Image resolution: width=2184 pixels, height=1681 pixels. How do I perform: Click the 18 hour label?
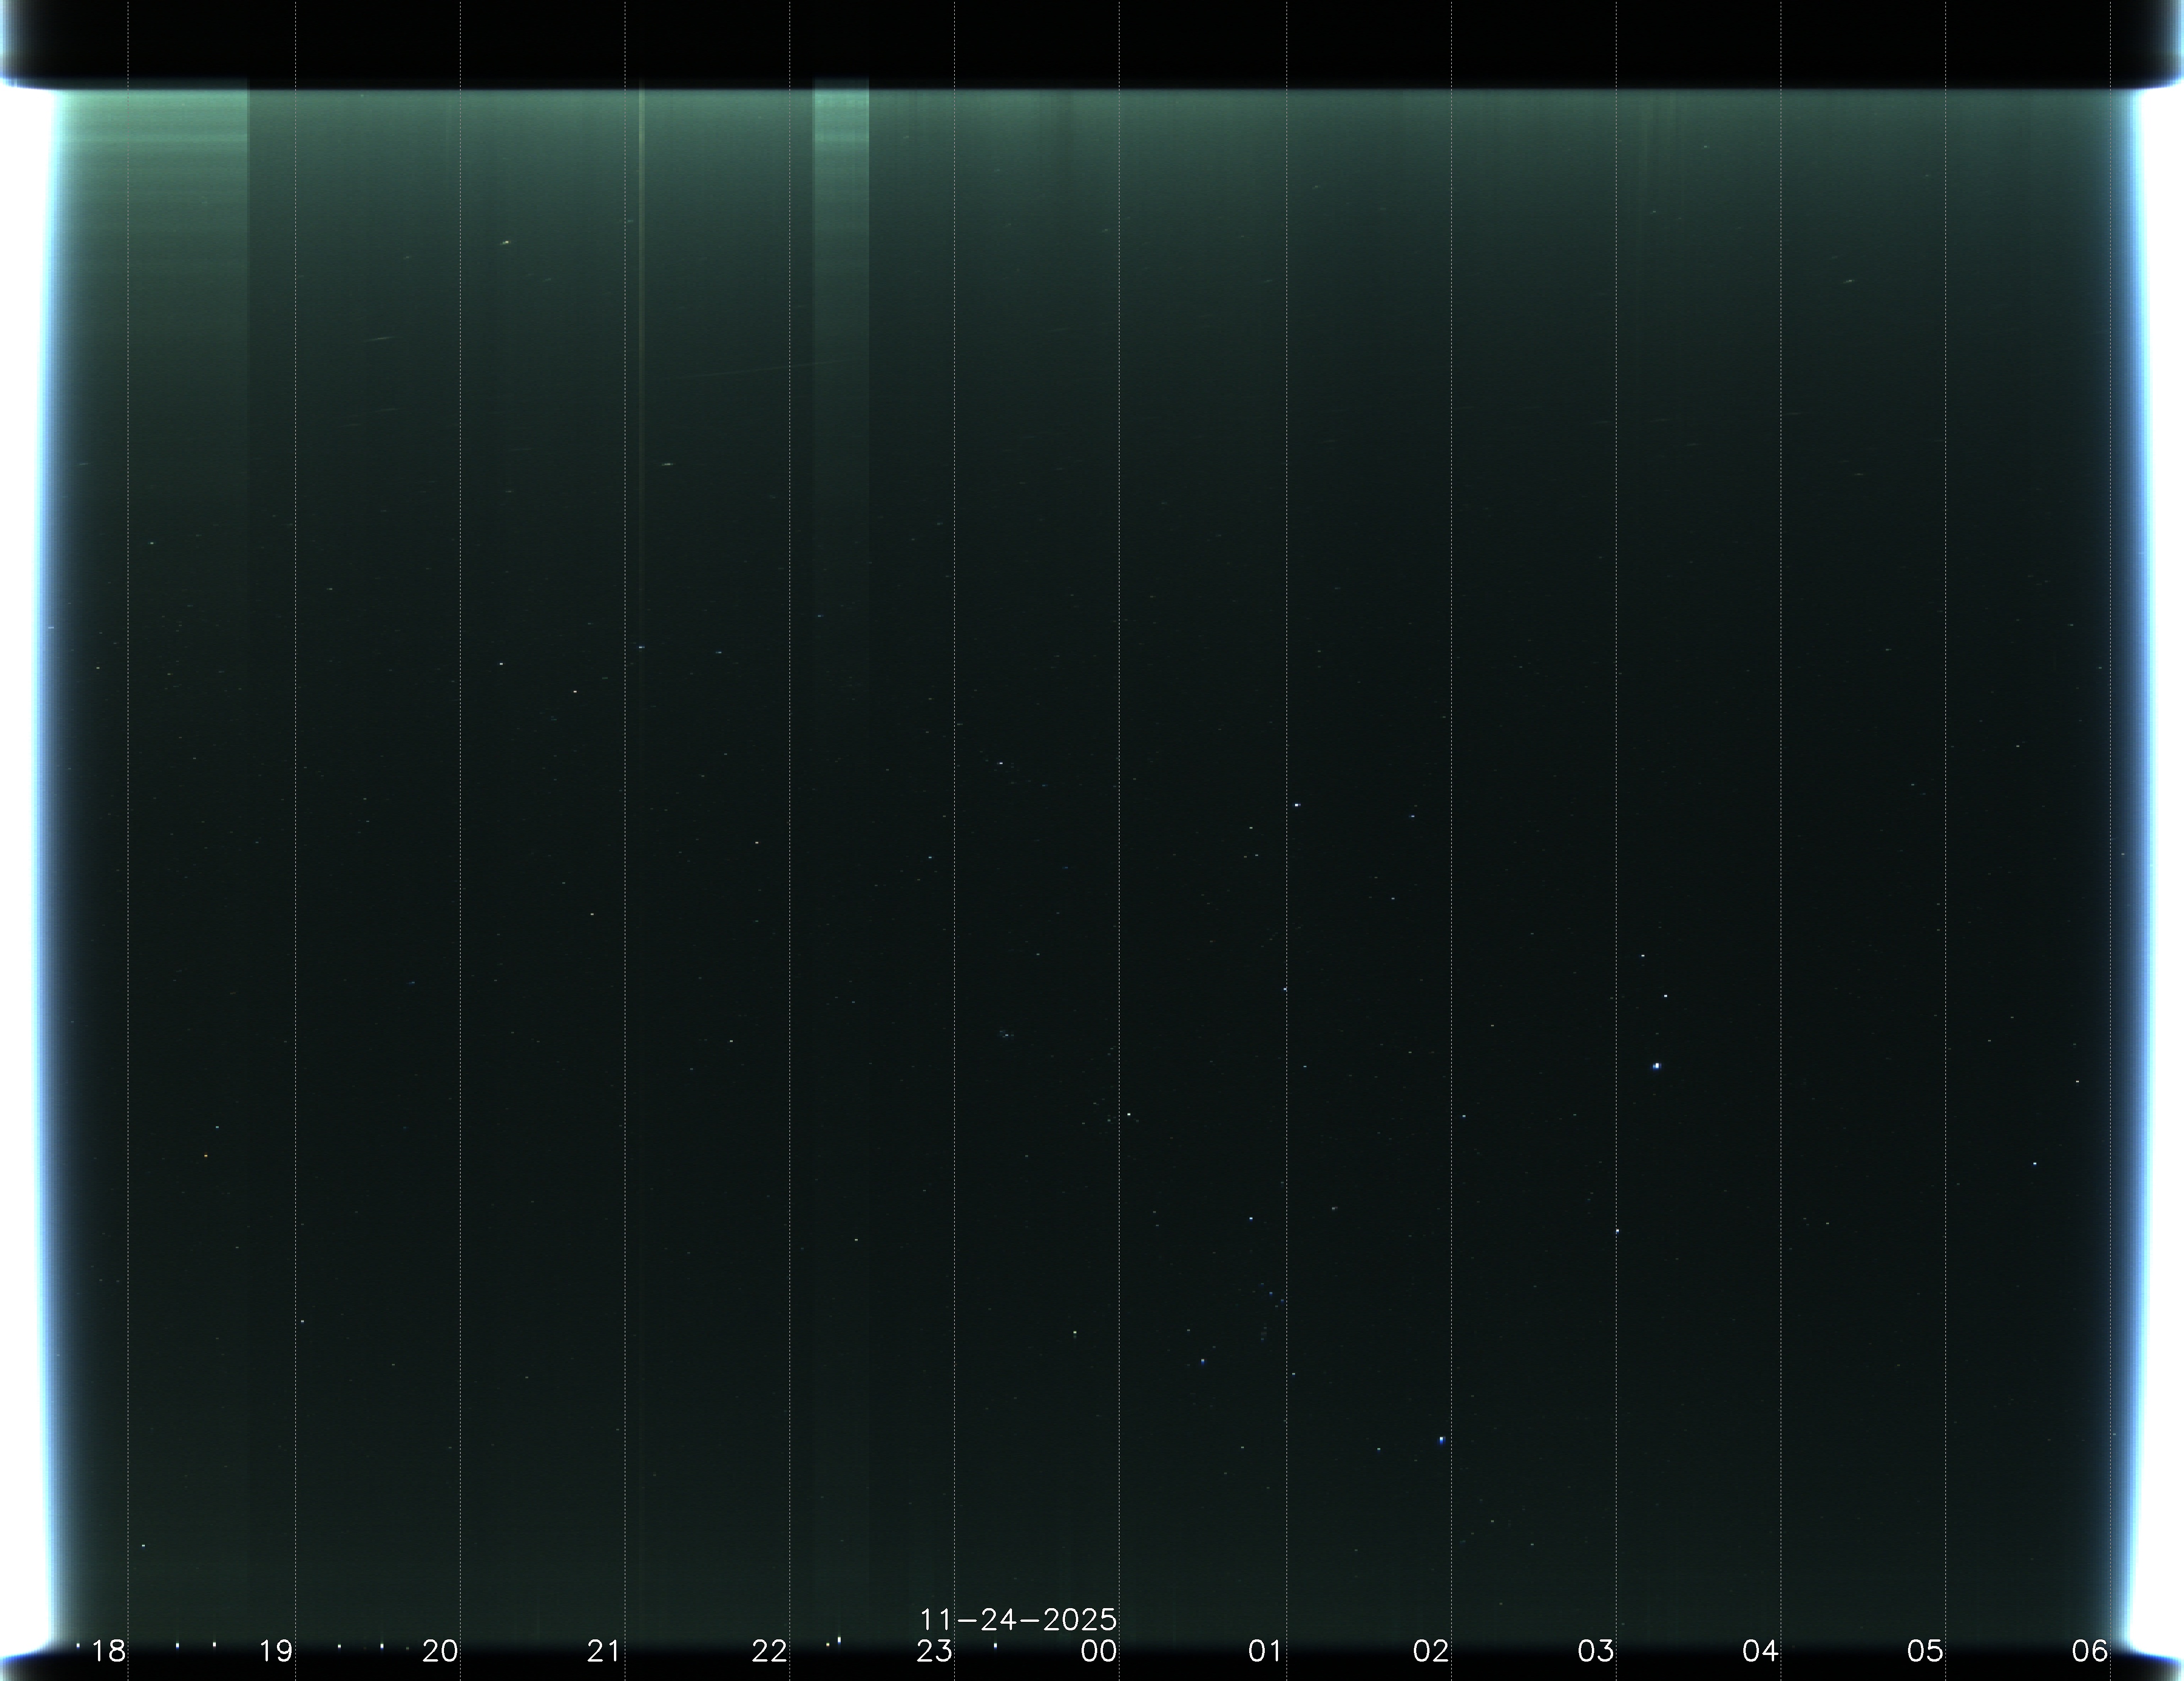pos(108,1651)
